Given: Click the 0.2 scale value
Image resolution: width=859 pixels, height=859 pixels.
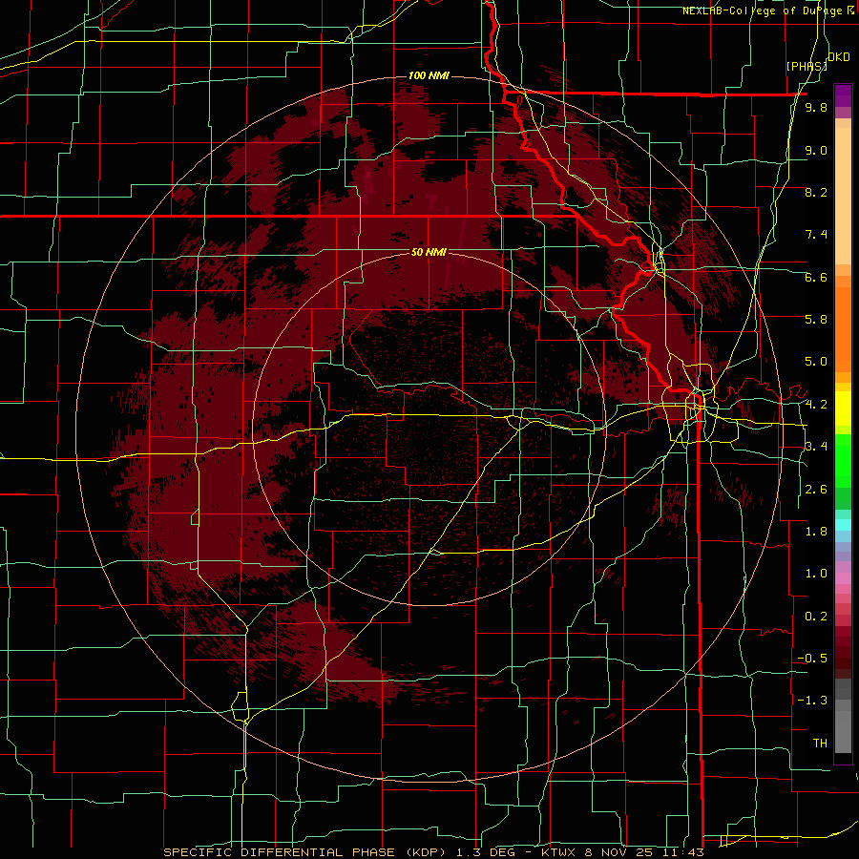Looking at the screenshot, I should pyautogui.click(x=816, y=617).
